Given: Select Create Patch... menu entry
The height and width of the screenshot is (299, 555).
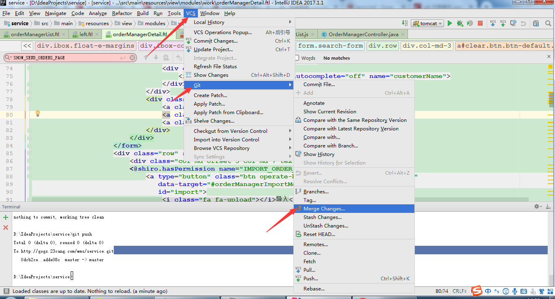Looking at the screenshot, I should click(x=239, y=95).
